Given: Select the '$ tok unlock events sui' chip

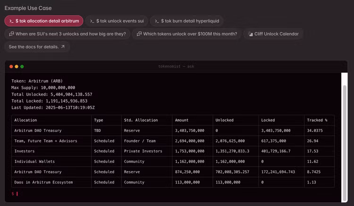Looking at the screenshot, I should pyautogui.click(x=117, y=21).
